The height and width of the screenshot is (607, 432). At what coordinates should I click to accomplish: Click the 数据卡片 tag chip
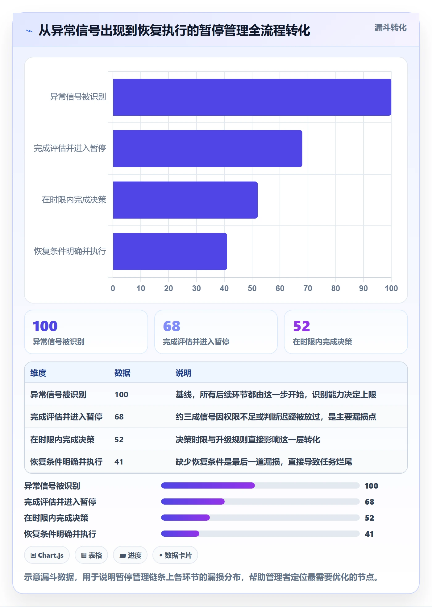pyautogui.click(x=175, y=555)
